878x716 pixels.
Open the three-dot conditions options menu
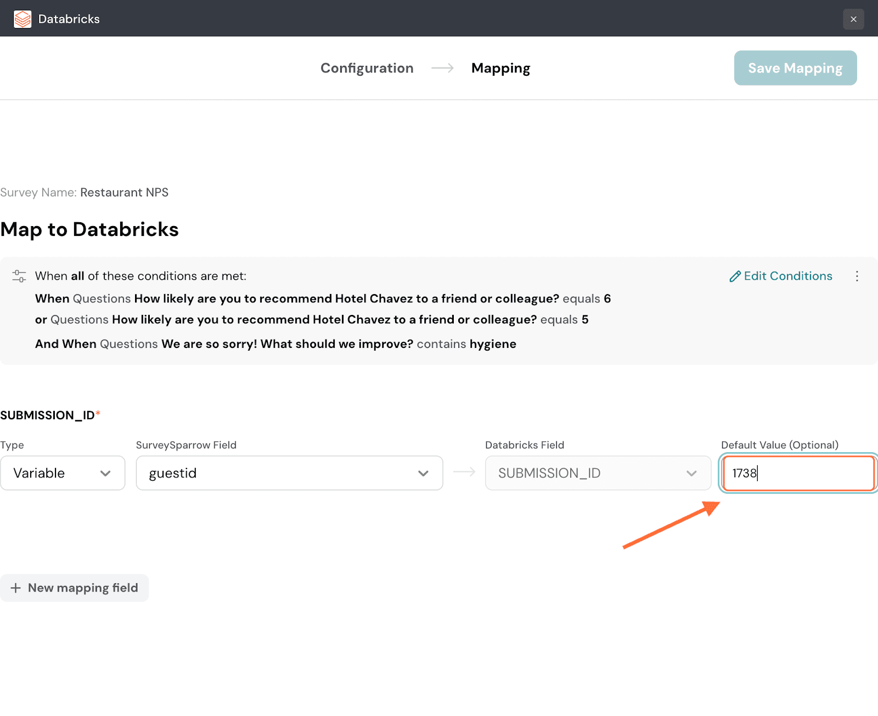click(857, 276)
